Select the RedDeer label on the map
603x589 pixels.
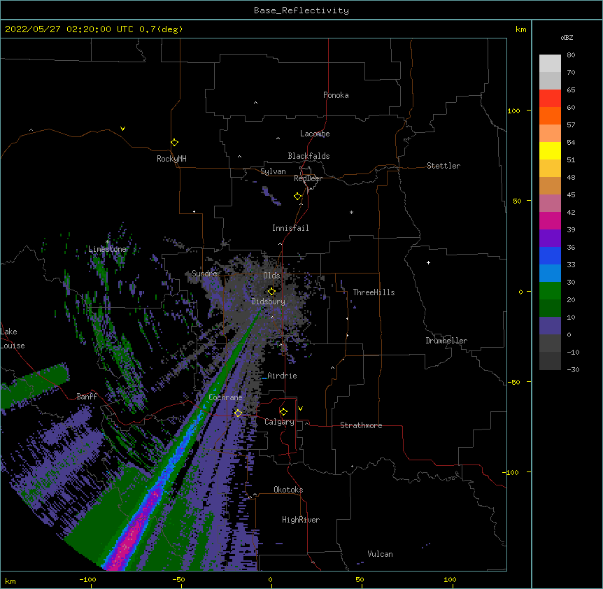308,178
